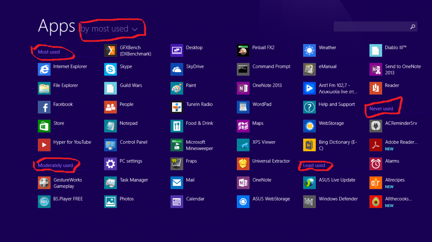Open the Desktop icon
Screen dimensions: 432x242
click(x=177, y=51)
